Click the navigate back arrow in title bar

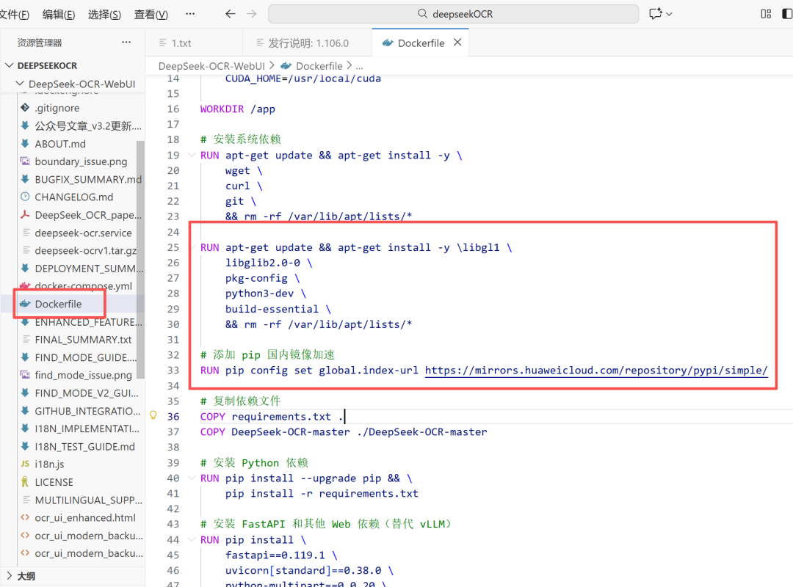point(230,13)
